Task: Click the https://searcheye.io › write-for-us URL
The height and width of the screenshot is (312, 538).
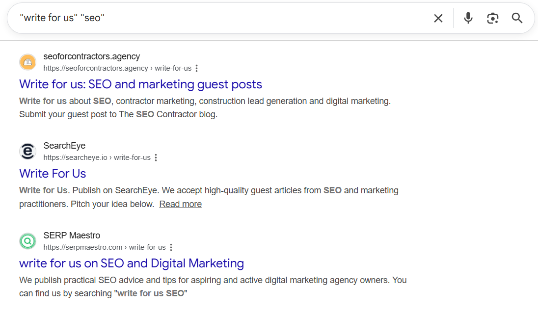Action: click(97, 157)
